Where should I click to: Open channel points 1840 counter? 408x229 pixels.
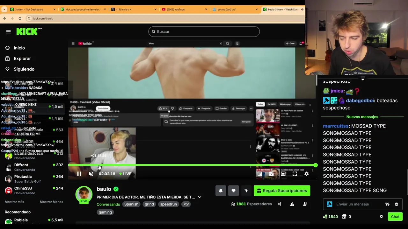pos(331,217)
